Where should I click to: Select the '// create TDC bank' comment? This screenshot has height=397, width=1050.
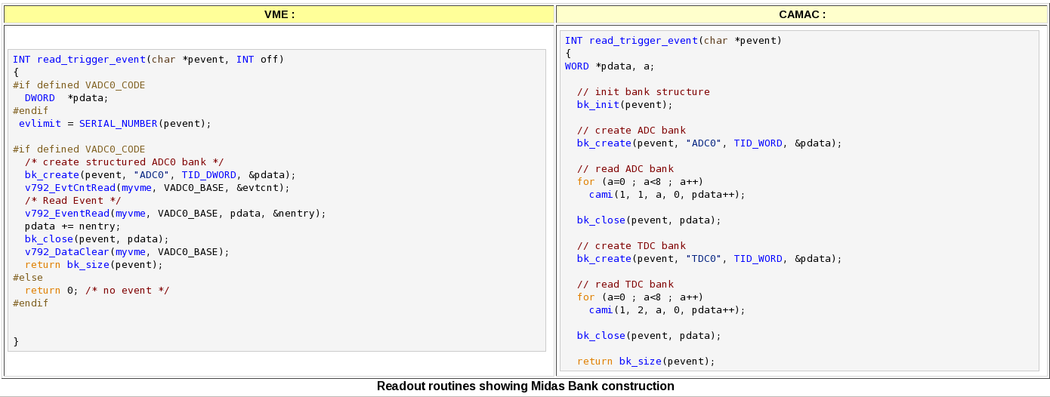pyautogui.click(x=632, y=245)
